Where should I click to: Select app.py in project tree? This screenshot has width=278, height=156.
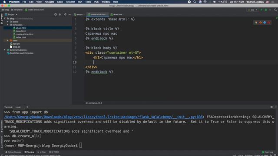pos(16,44)
